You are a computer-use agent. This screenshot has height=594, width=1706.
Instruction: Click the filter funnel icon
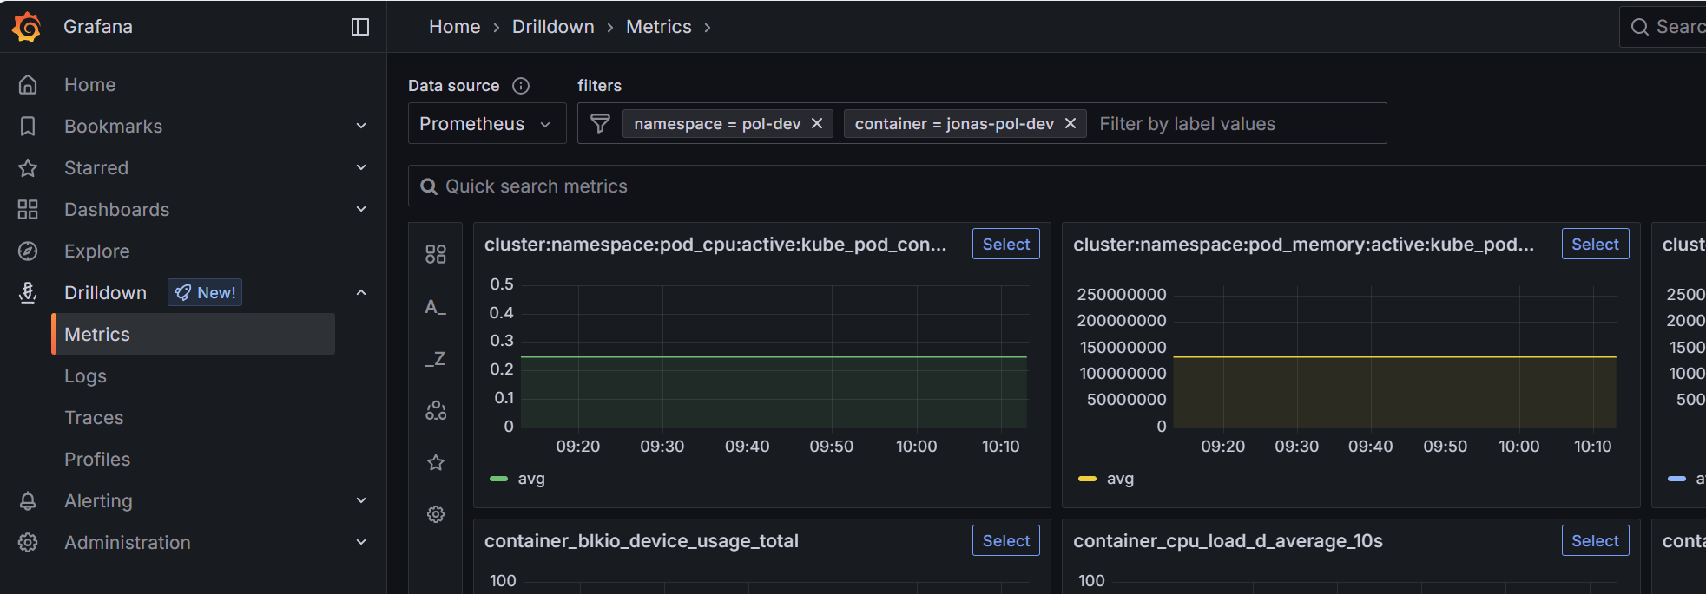[x=600, y=124]
